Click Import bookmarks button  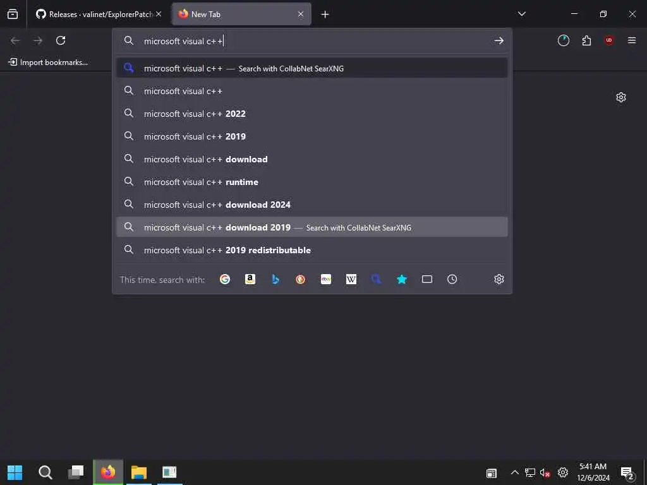[x=48, y=63]
